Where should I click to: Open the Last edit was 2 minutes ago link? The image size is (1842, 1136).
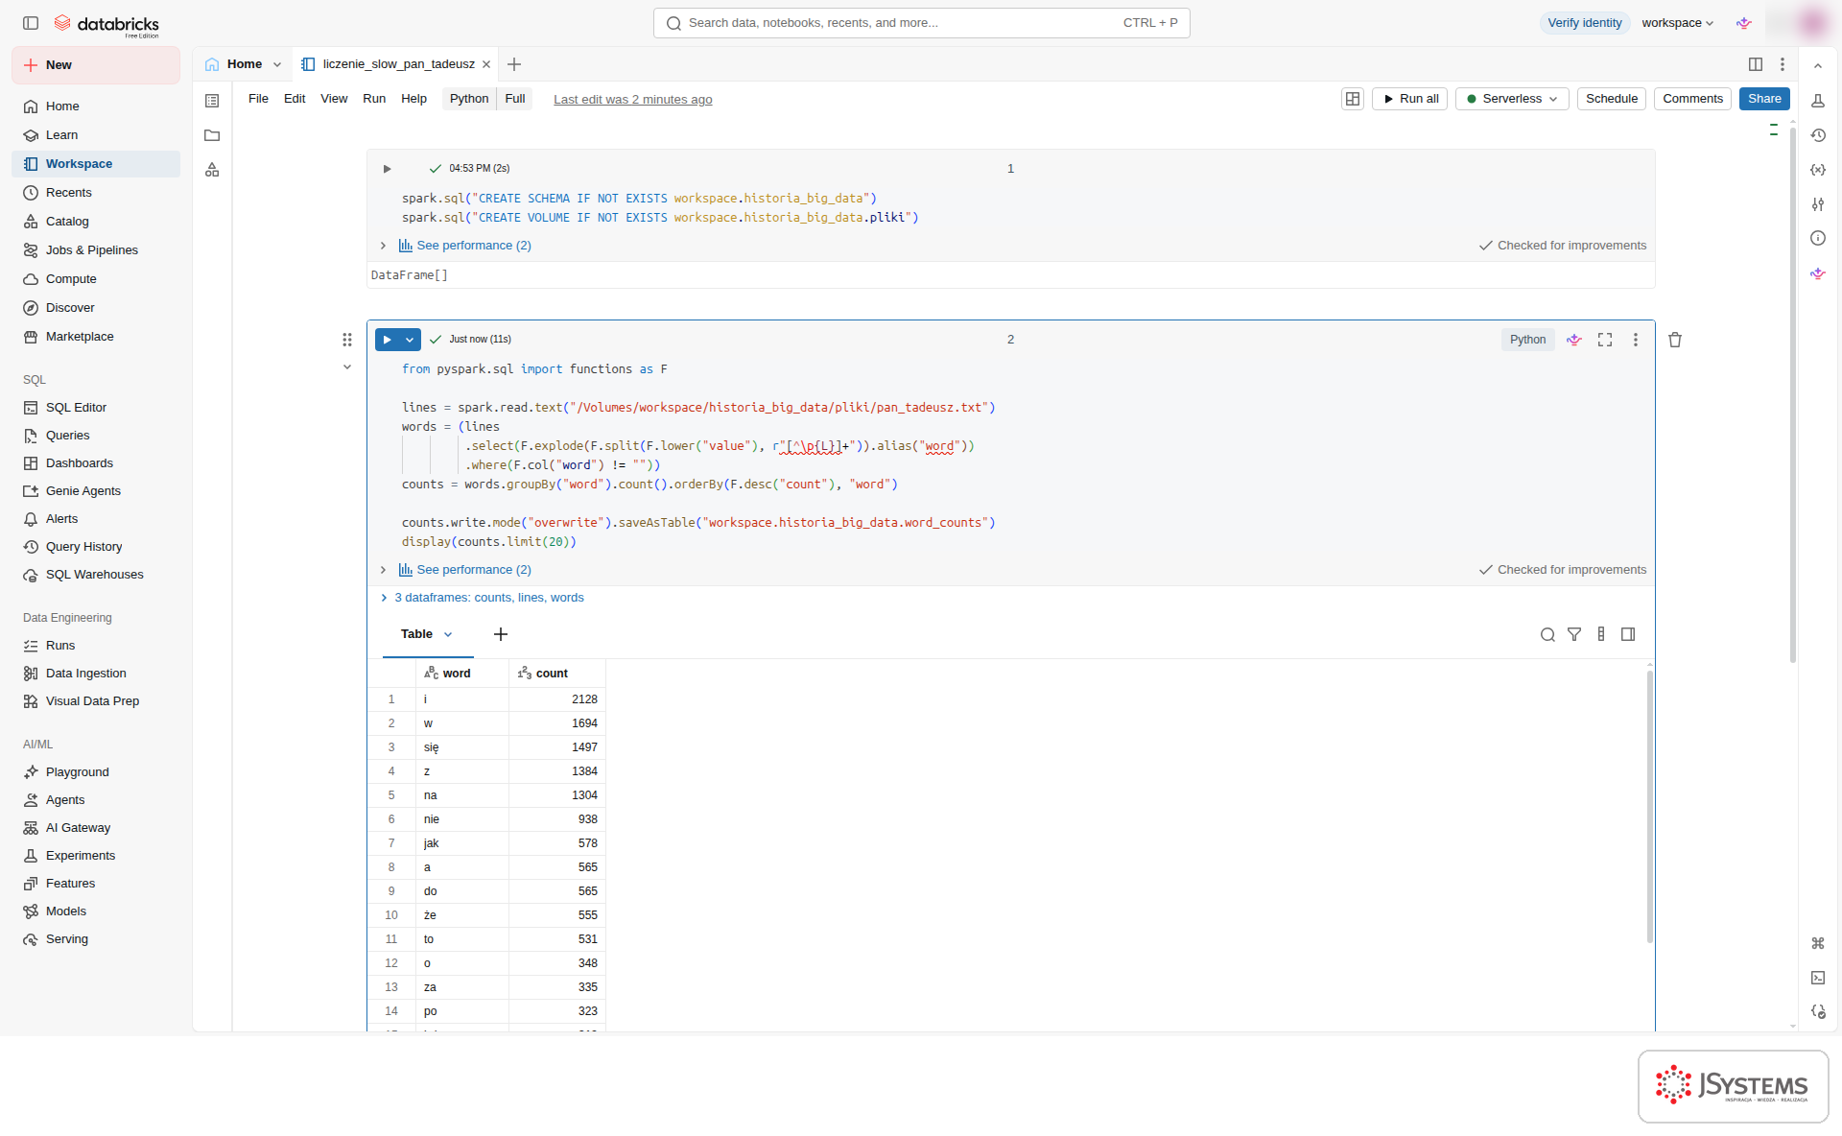coord(632,100)
